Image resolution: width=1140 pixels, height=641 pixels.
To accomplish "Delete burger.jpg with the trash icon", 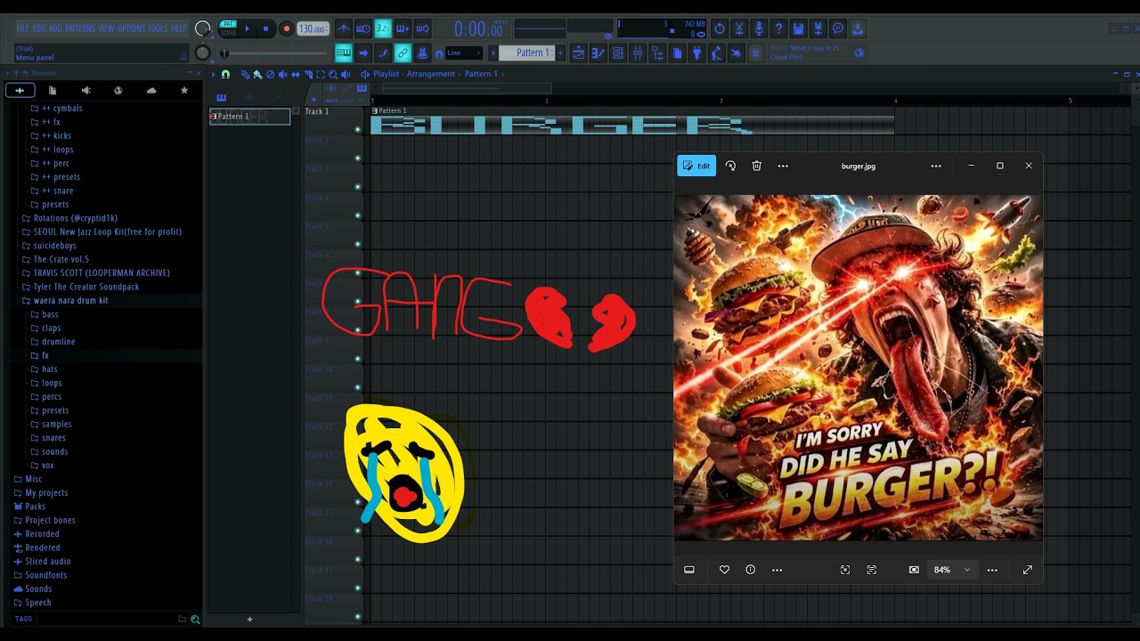I will [x=756, y=166].
